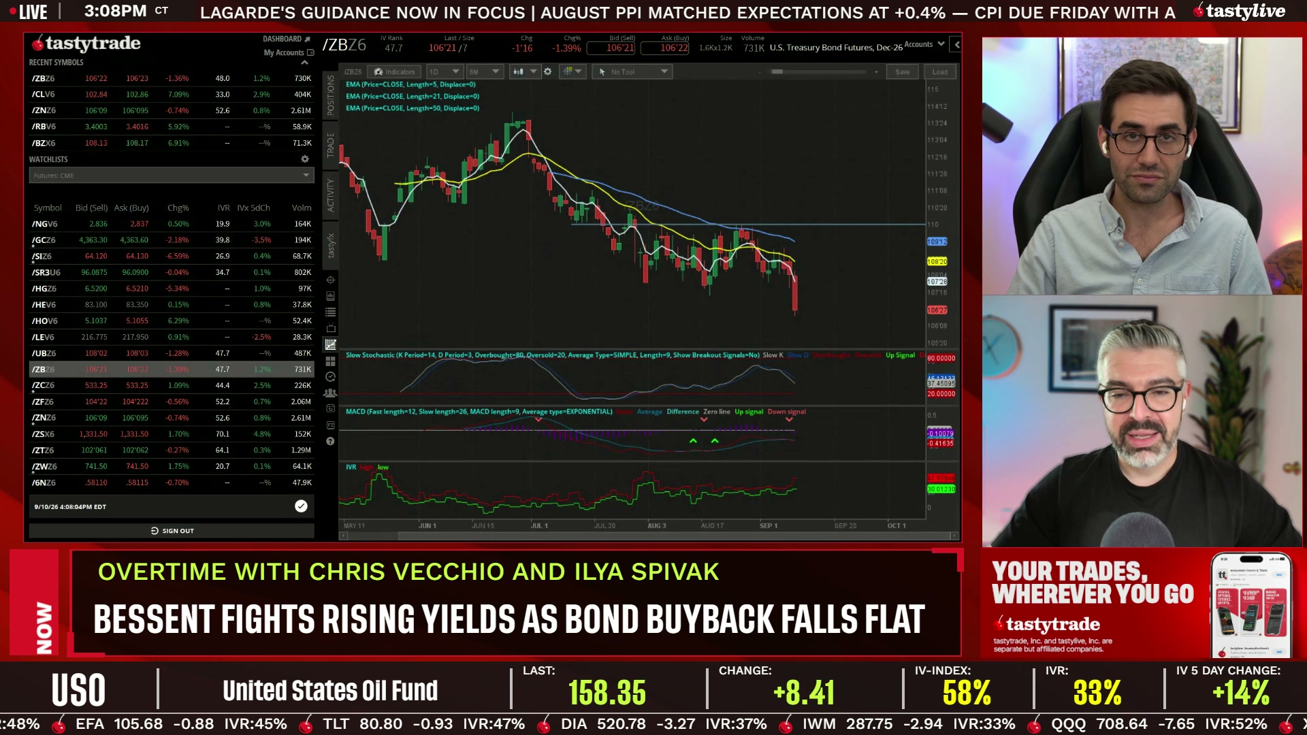Open the vertical ACTIVITY tab

tap(330, 195)
